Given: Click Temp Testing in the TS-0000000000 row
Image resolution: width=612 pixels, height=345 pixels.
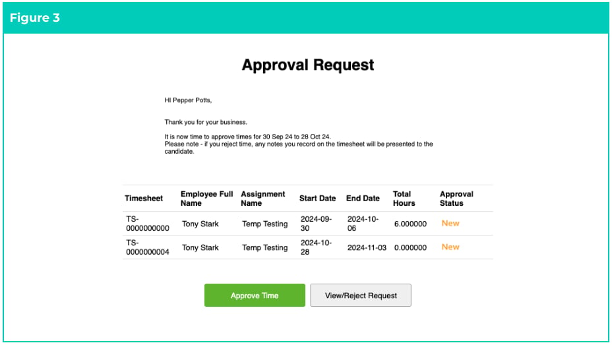Looking at the screenshot, I should tap(264, 224).
